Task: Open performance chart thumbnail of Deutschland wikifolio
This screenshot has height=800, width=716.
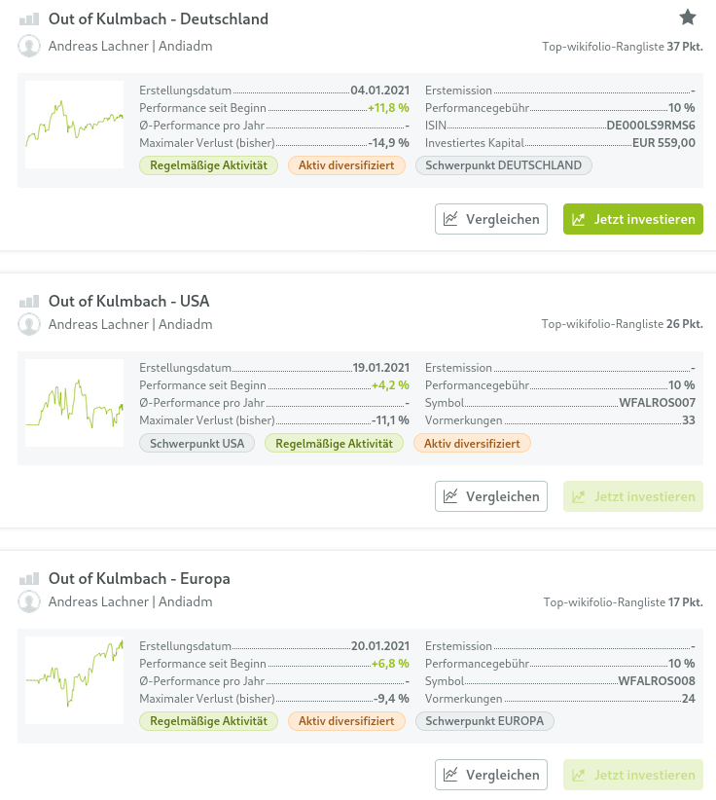Action: [x=74, y=125]
